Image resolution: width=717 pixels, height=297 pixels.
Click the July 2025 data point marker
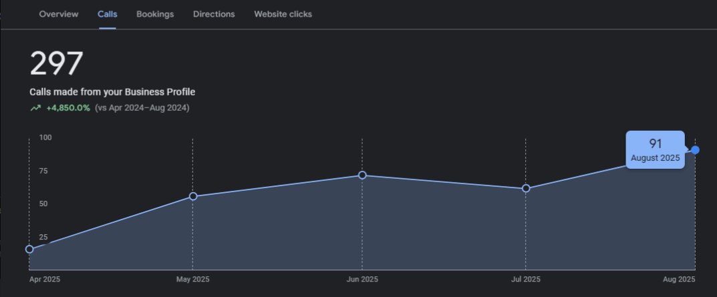(x=526, y=188)
